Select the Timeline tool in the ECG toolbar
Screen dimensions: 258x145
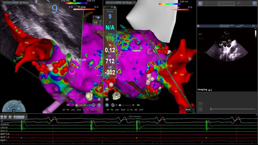[x=19, y=117]
